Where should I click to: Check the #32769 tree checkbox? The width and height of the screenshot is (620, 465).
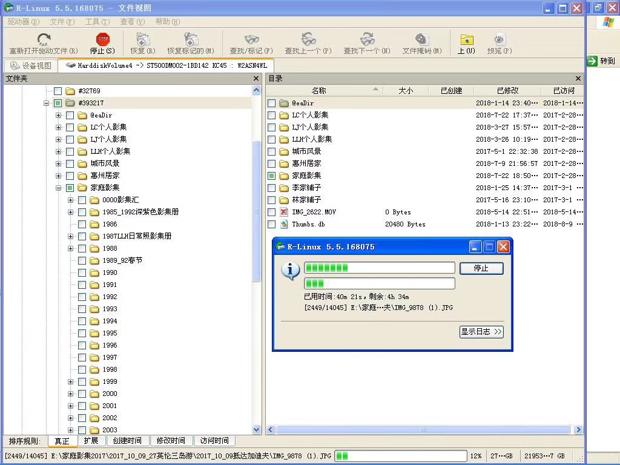[58, 91]
